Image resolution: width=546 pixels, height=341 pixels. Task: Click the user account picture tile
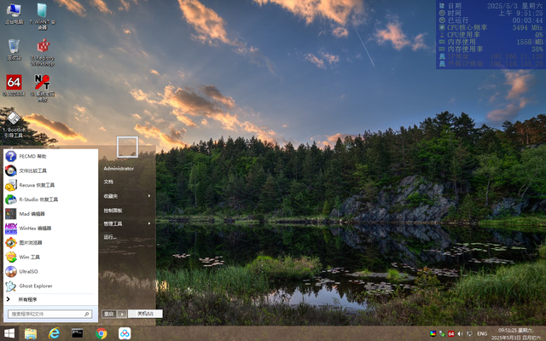pyautogui.click(x=127, y=147)
